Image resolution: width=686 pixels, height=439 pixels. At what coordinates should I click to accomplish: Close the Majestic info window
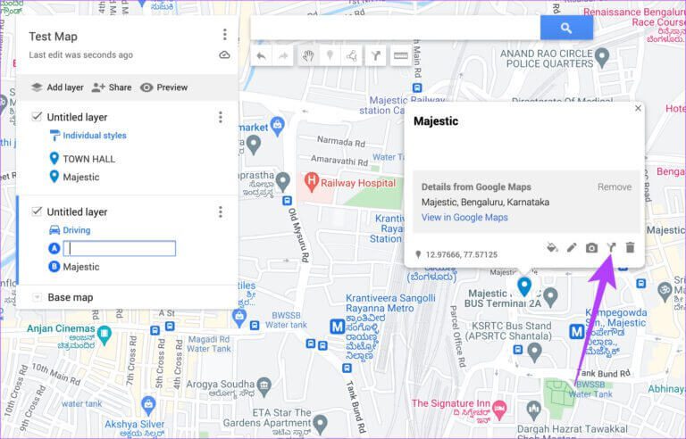(638, 109)
